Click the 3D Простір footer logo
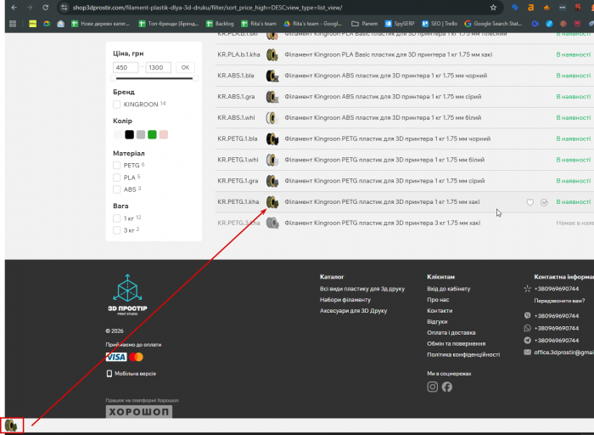This screenshot has width=594, height=435. click(x=127, y=295)
